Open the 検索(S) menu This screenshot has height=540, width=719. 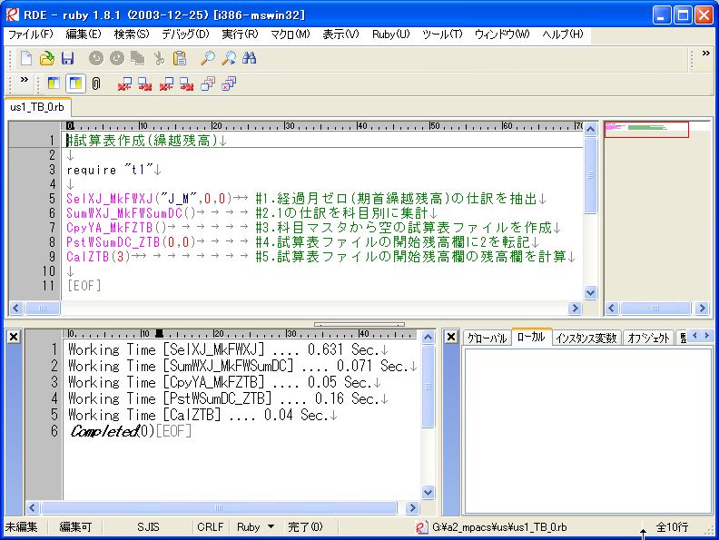pyautogui.click(x=132, y=34)
